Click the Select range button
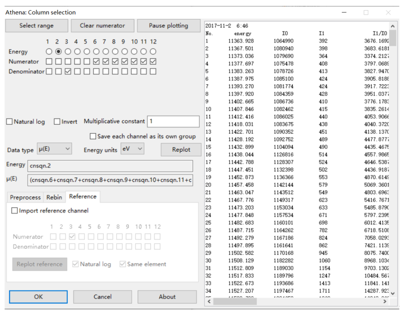 pos(36,25)
